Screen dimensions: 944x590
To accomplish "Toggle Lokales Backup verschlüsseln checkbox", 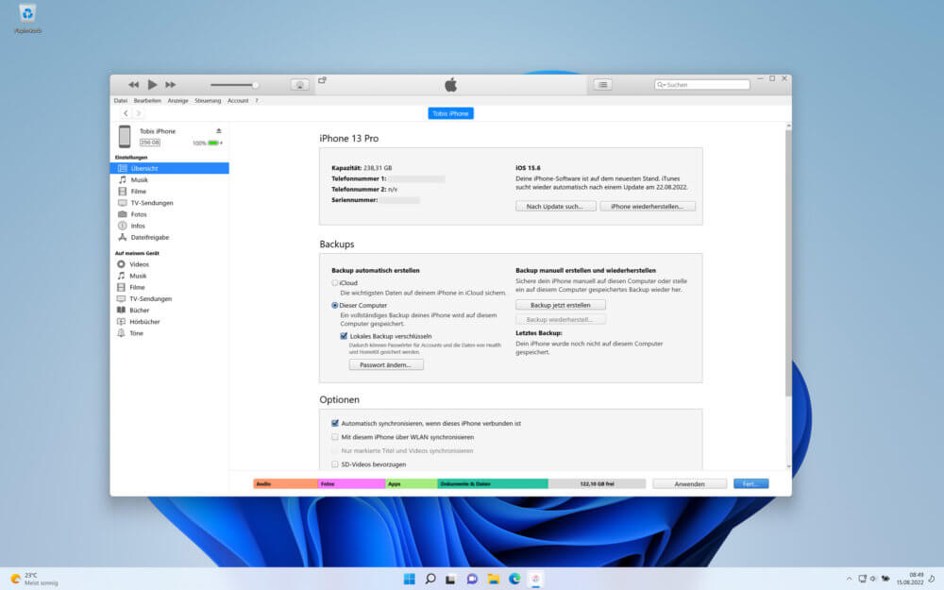I will tap(344, 336).
